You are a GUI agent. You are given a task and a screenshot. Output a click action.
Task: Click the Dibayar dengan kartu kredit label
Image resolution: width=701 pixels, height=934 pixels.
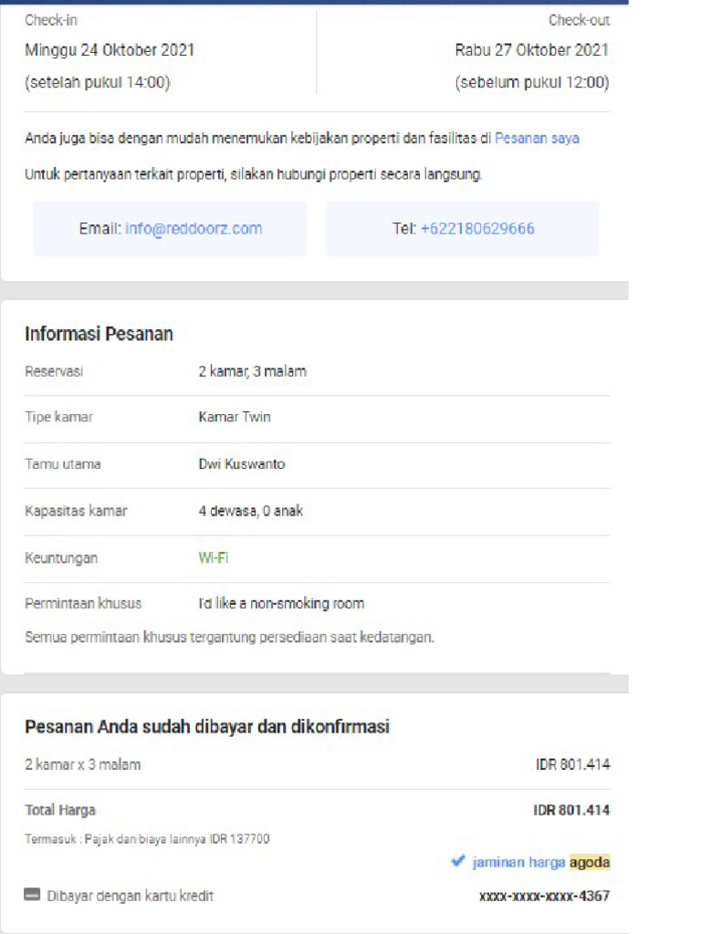point(130,896)
